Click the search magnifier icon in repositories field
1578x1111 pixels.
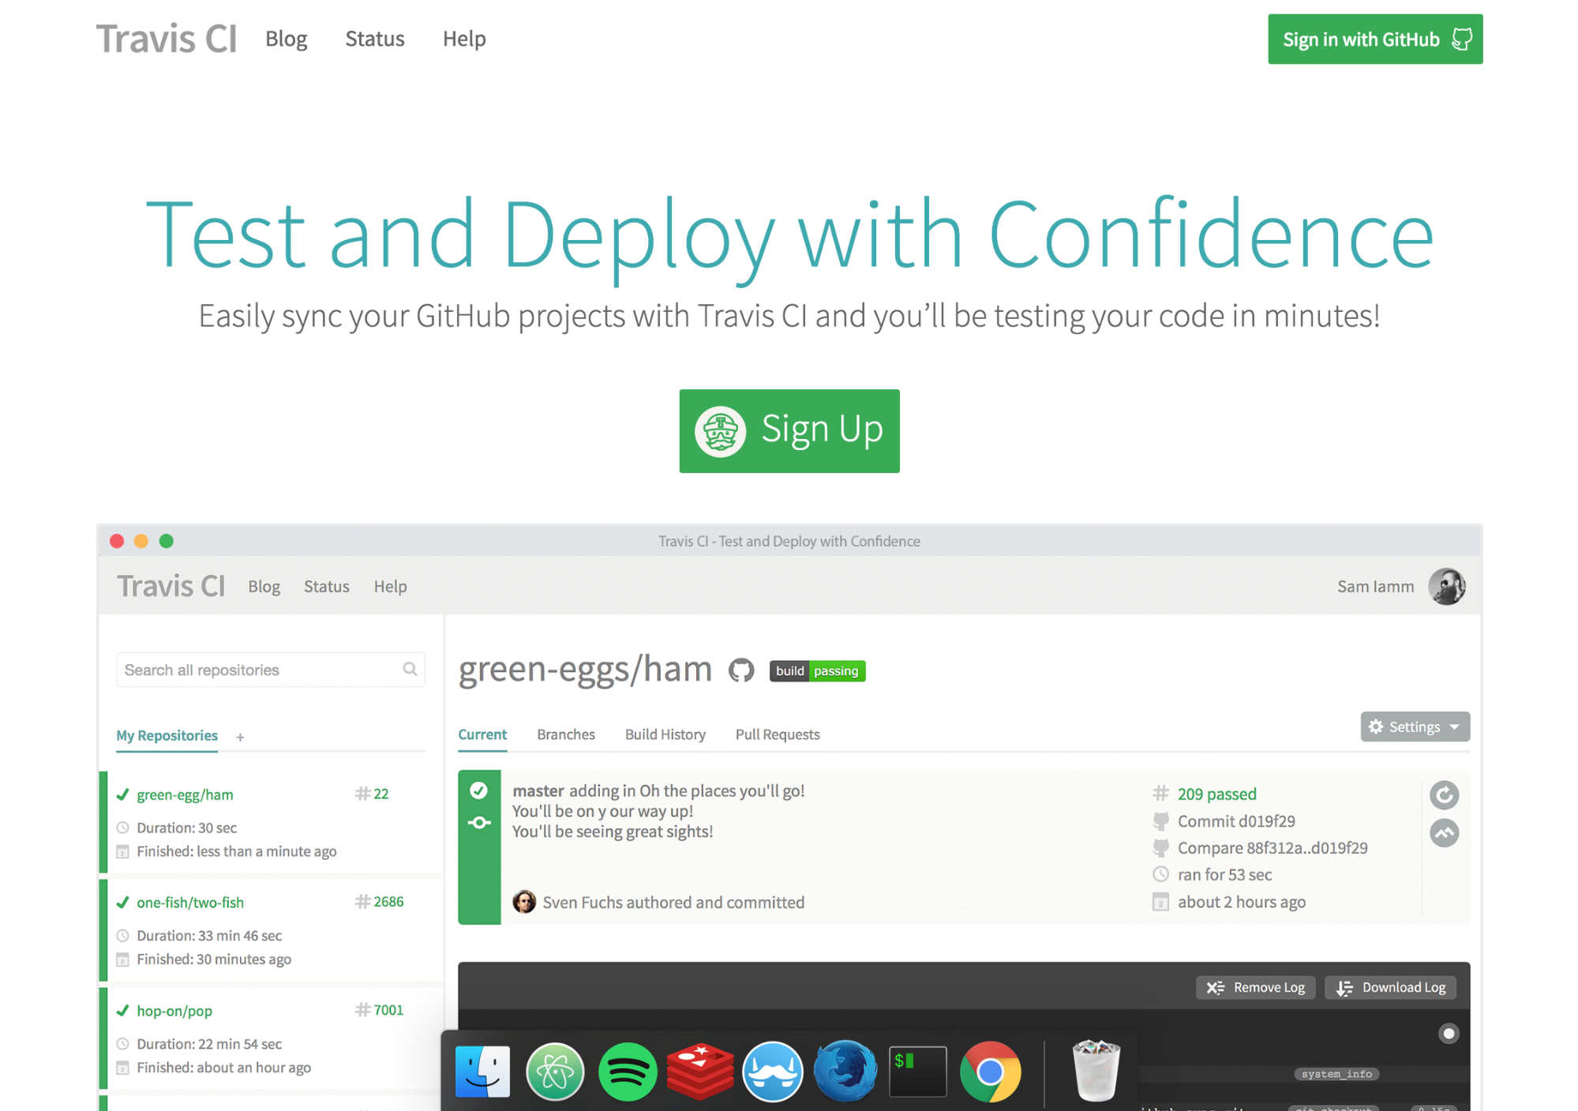410,669
